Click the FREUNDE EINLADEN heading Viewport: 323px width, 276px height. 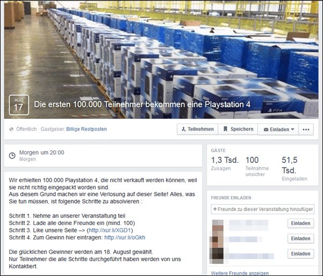pos(231,198)
